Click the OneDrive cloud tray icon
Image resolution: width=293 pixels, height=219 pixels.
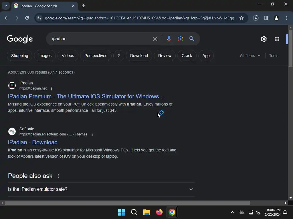(x=242, y=212)
